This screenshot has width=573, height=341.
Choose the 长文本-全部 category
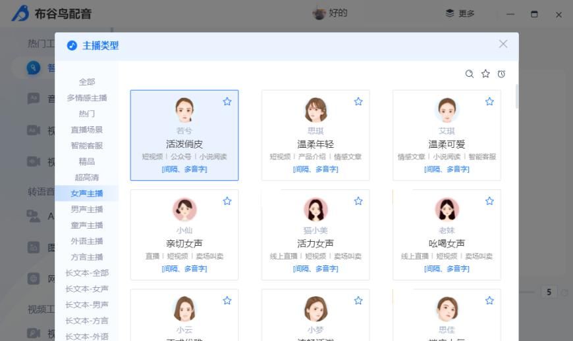(86, 273)
